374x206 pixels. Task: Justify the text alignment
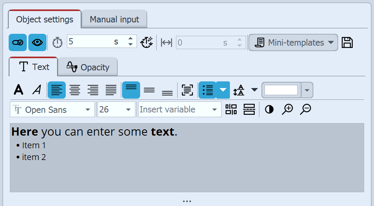coord(111,90)
